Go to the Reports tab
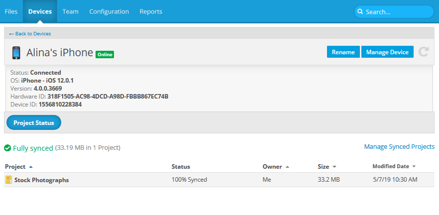The width and height of the screenshot is (439, 215). coord(151,11)
